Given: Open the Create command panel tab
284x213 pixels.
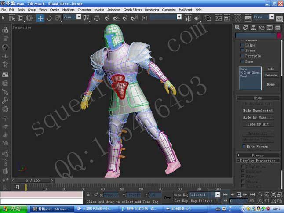Looking at the screenshot, I should pos(237,28).
